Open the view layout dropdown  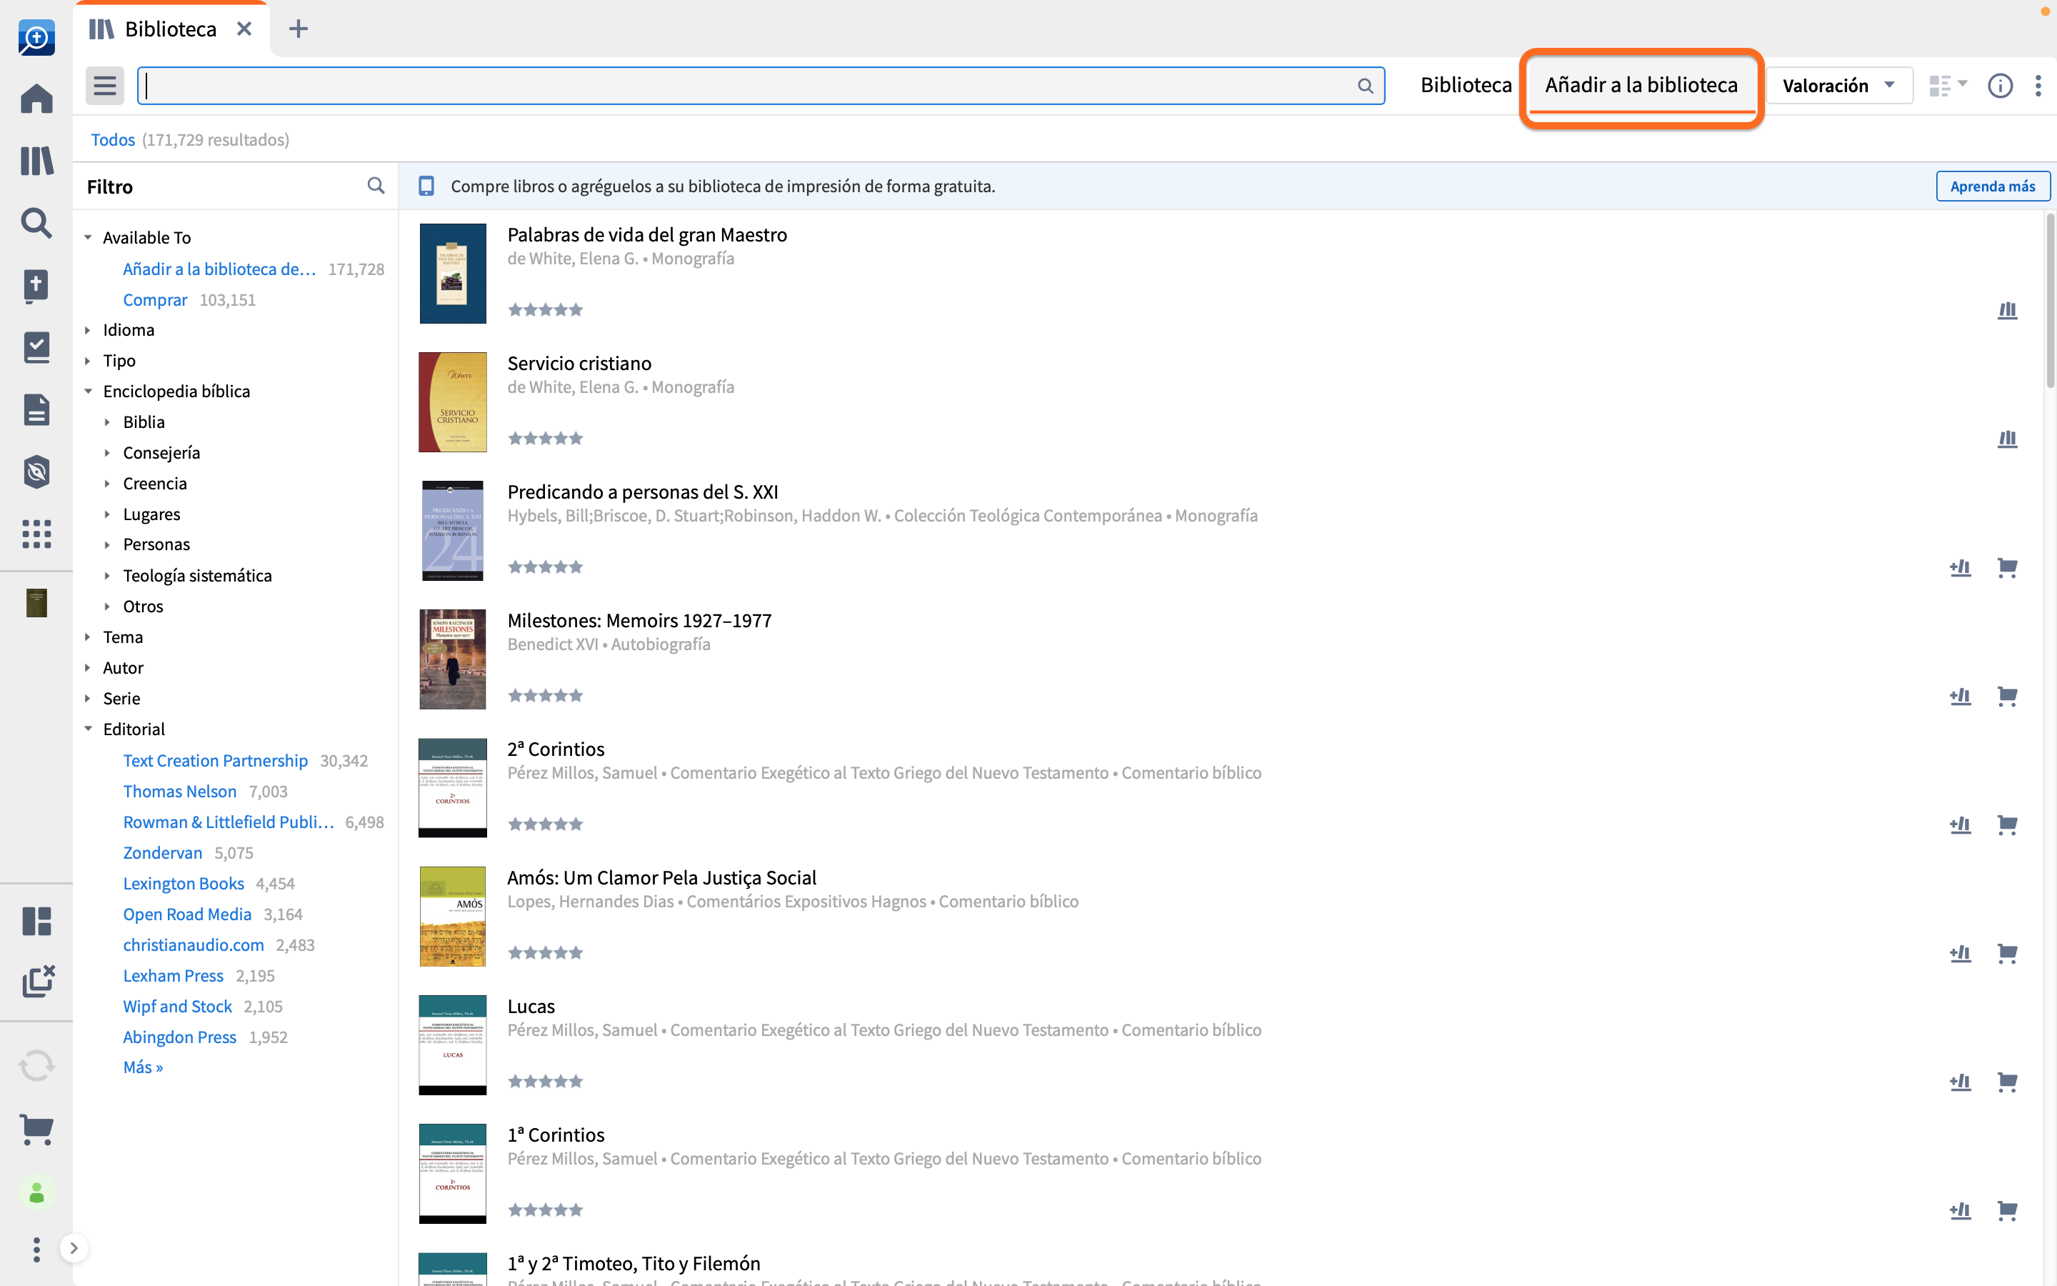[x=1947, y=86]
